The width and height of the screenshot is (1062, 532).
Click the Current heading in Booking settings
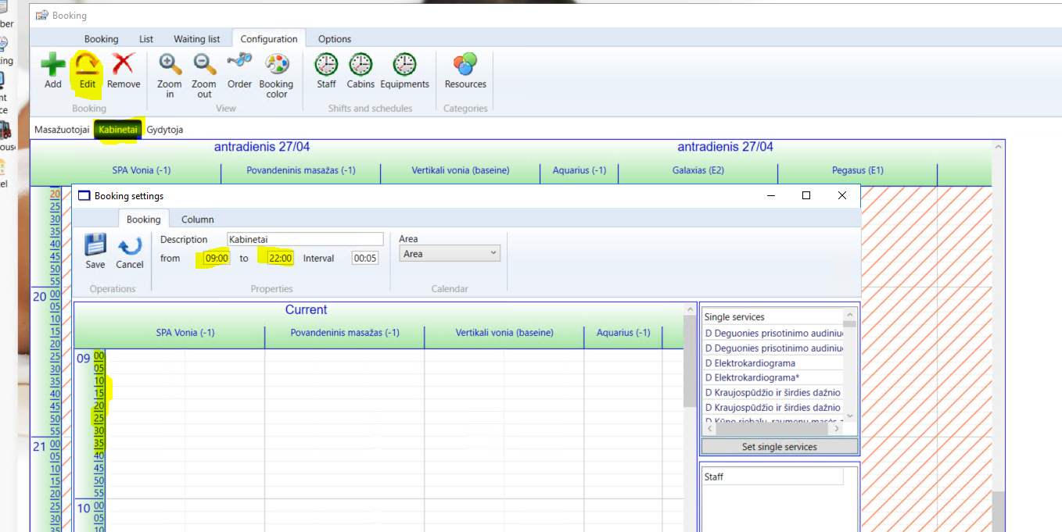pos(306,310)
